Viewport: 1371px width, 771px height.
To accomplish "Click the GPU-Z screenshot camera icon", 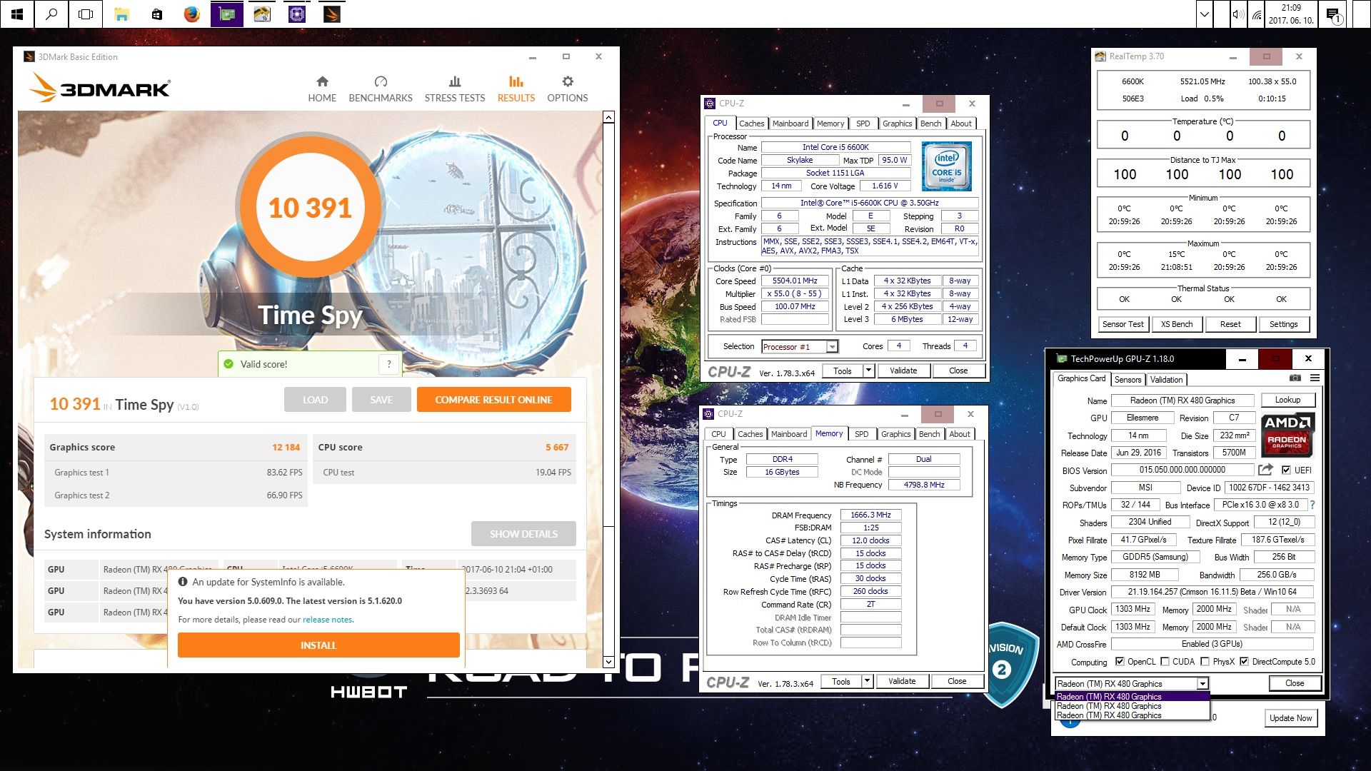I will pyautogui.click(x=1295, y=378).
